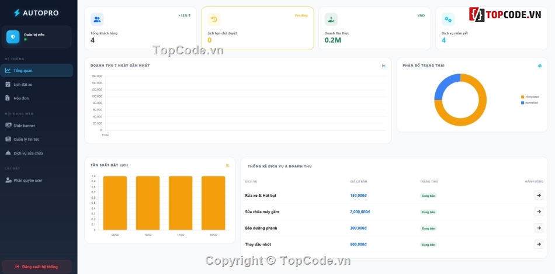Click the GIÁ CƠ BẢN column header
555x274 pixels.
click(359, 182)
